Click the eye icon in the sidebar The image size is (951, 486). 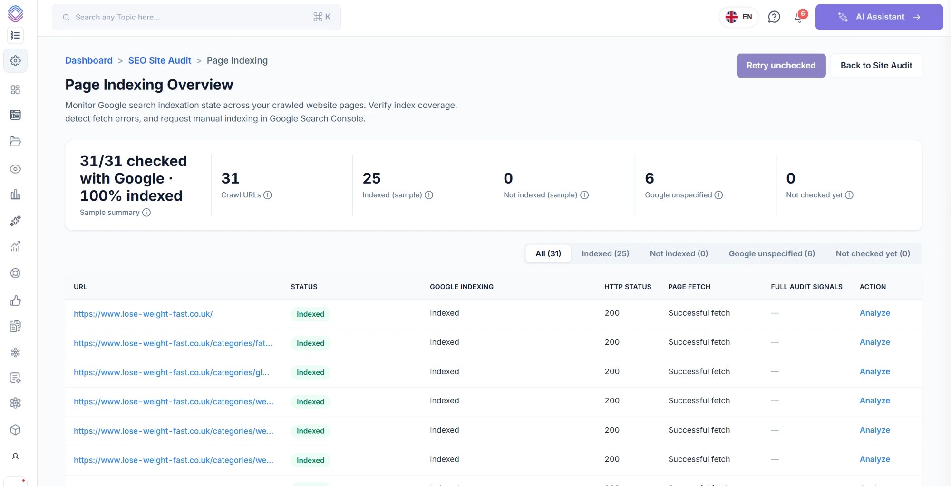15,169
